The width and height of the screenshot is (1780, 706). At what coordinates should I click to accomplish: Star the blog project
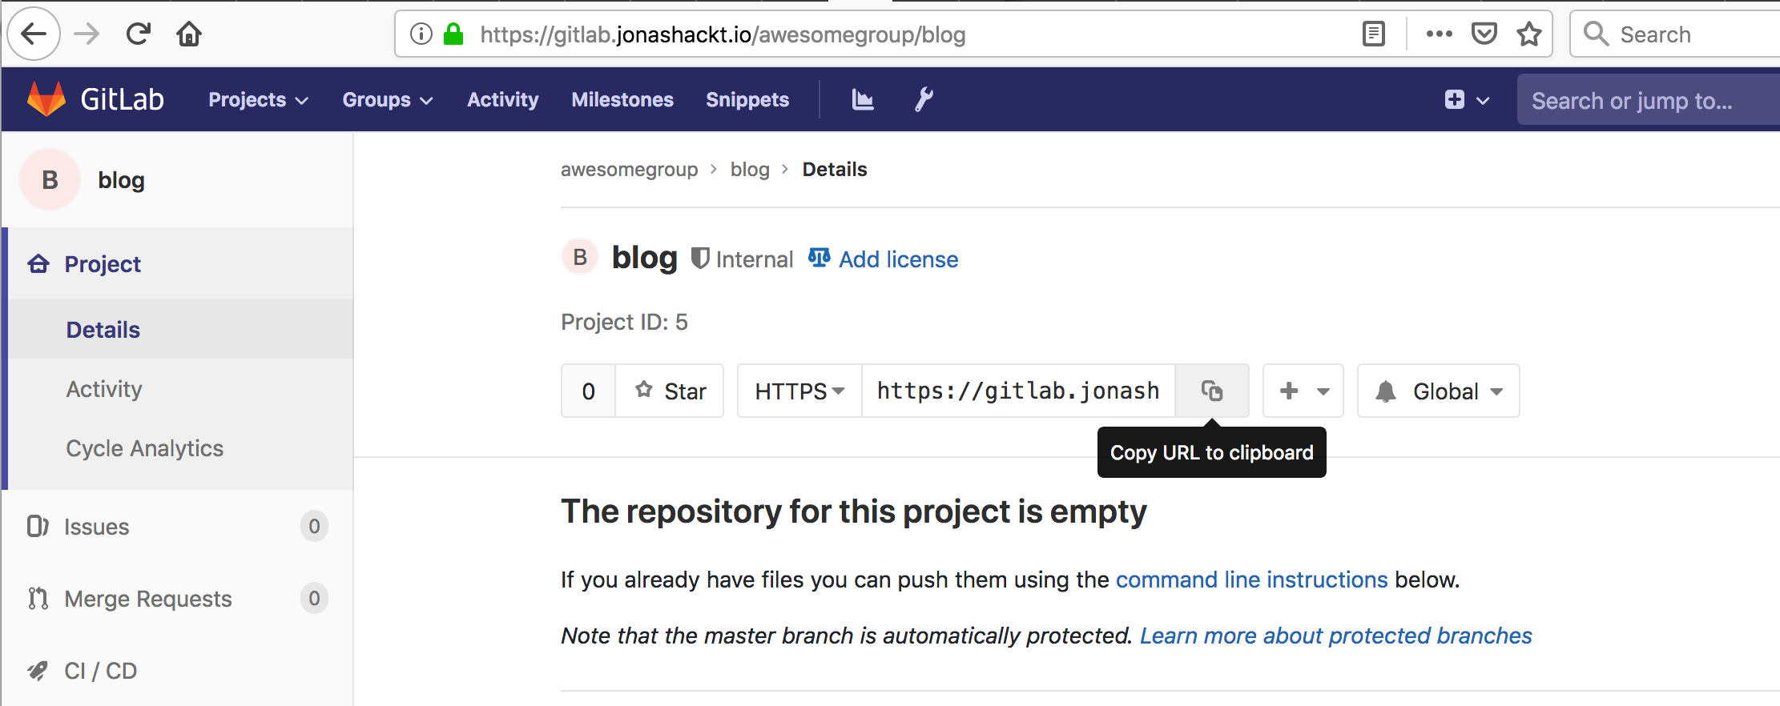pos(670,391)
